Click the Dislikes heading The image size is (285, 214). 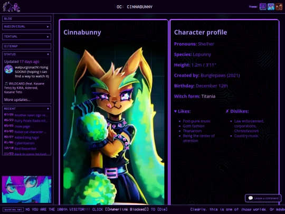pos(237,111)
